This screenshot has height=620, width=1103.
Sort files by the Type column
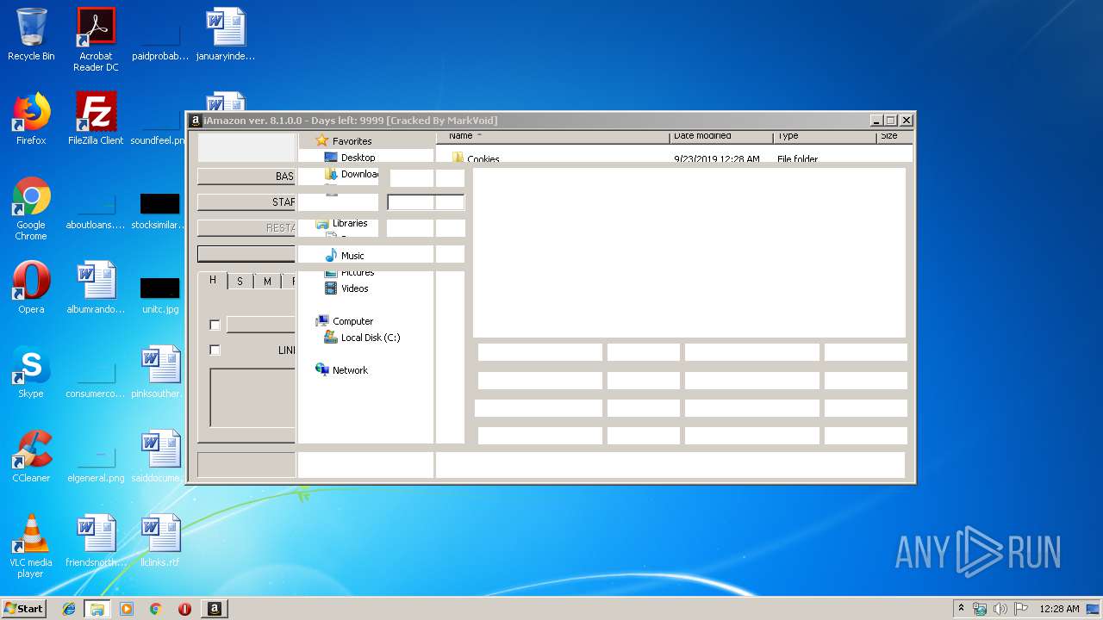(x=825, y=136)
